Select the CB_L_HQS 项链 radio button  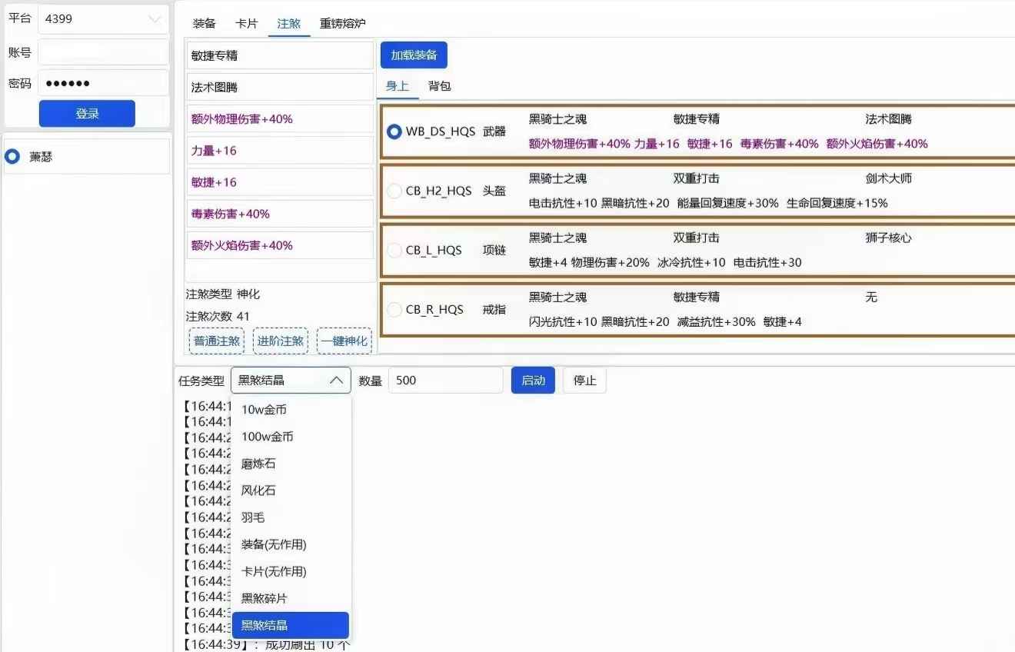(394, 250)
